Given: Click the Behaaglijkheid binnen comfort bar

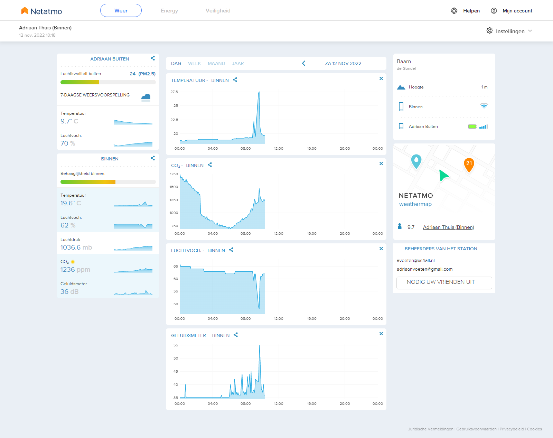Looking at the screenshot, I should point(108,182).
